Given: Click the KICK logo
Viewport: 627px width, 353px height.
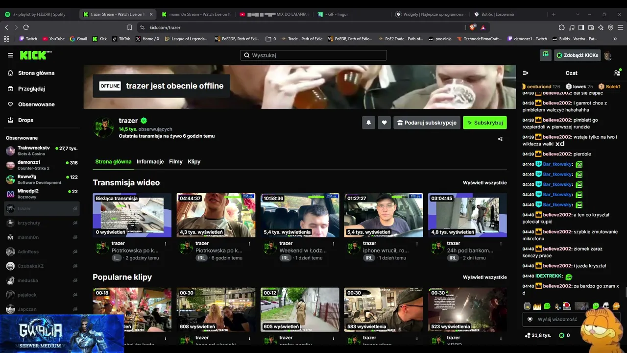Looking at the screenshot, I should click(35, 55).
